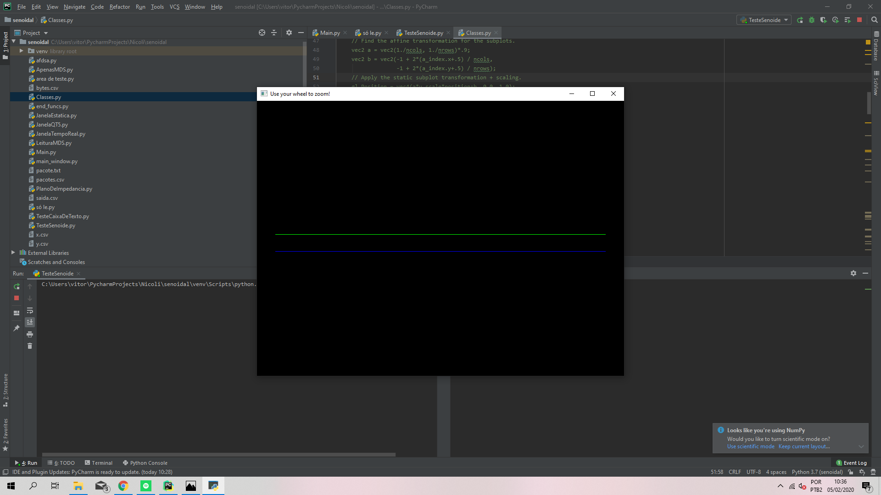This screenshot has height=495, width=881.
Task: Open the TesteSenoide run configuration dropdown
Action: [786, 20]
